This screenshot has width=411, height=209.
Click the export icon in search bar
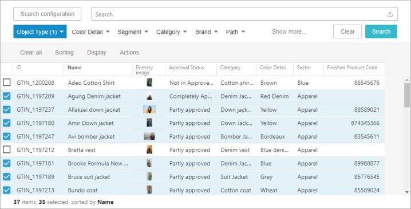pos(390,14)
